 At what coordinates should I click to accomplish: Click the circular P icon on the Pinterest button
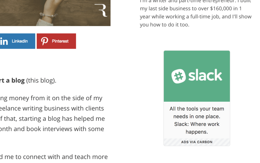tap(44, 41)
